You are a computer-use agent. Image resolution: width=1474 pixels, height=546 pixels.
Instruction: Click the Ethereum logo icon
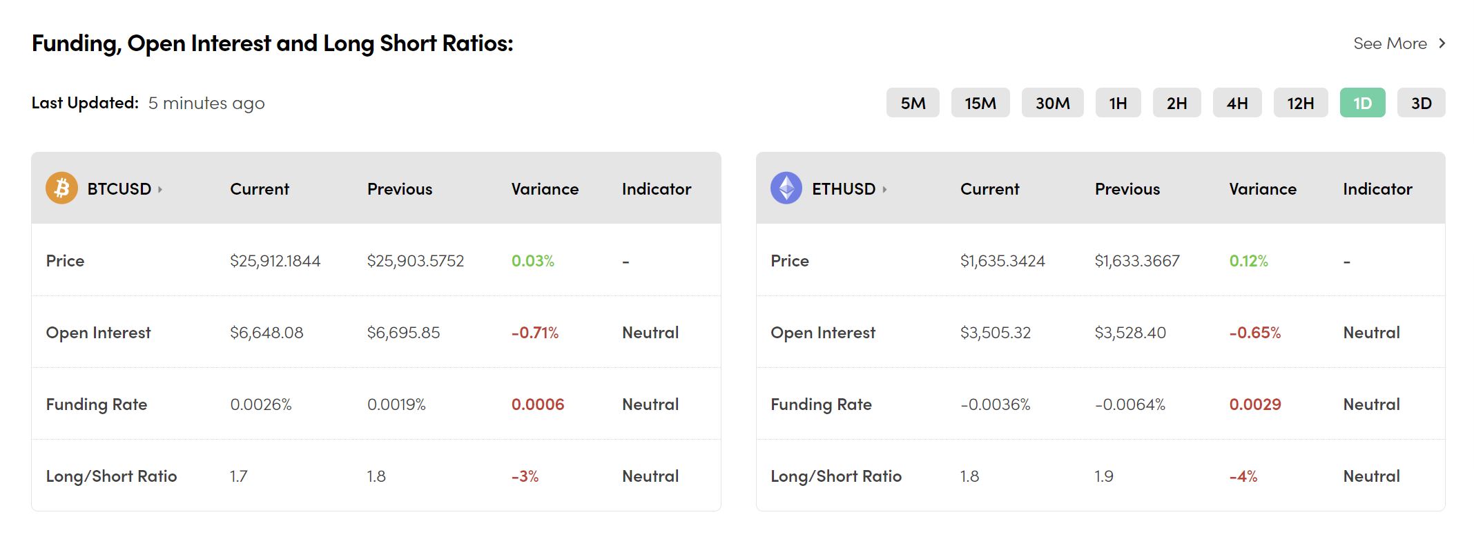pos(786,188)
